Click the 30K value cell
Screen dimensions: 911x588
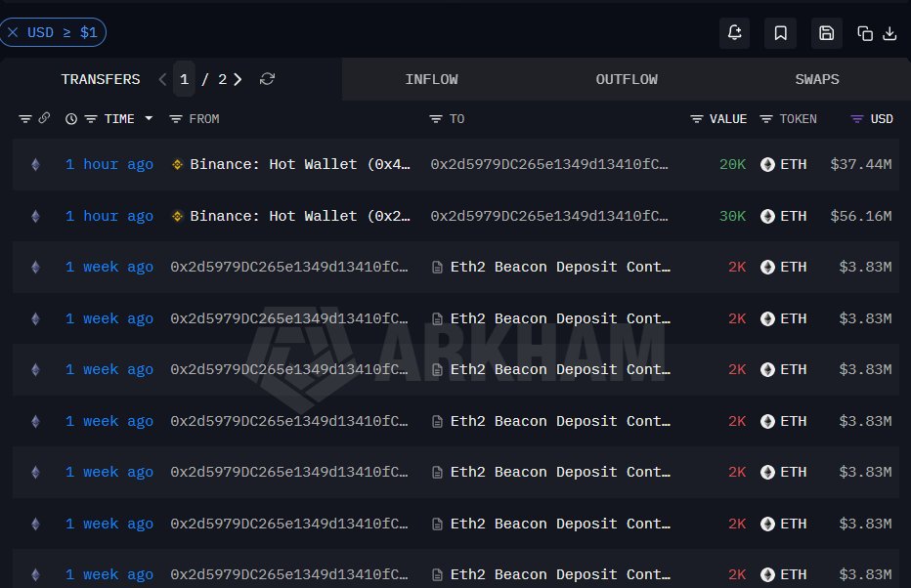(x=733, y=217)
